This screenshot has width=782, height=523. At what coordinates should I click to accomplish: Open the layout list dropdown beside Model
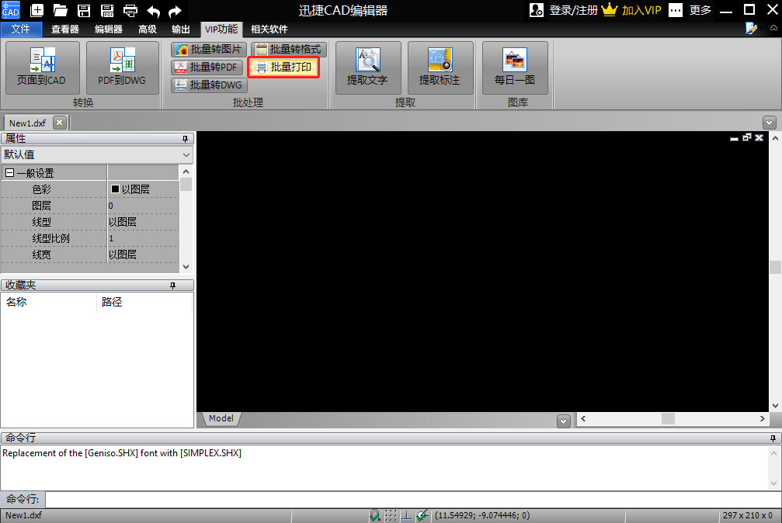[x=563, y=421]
